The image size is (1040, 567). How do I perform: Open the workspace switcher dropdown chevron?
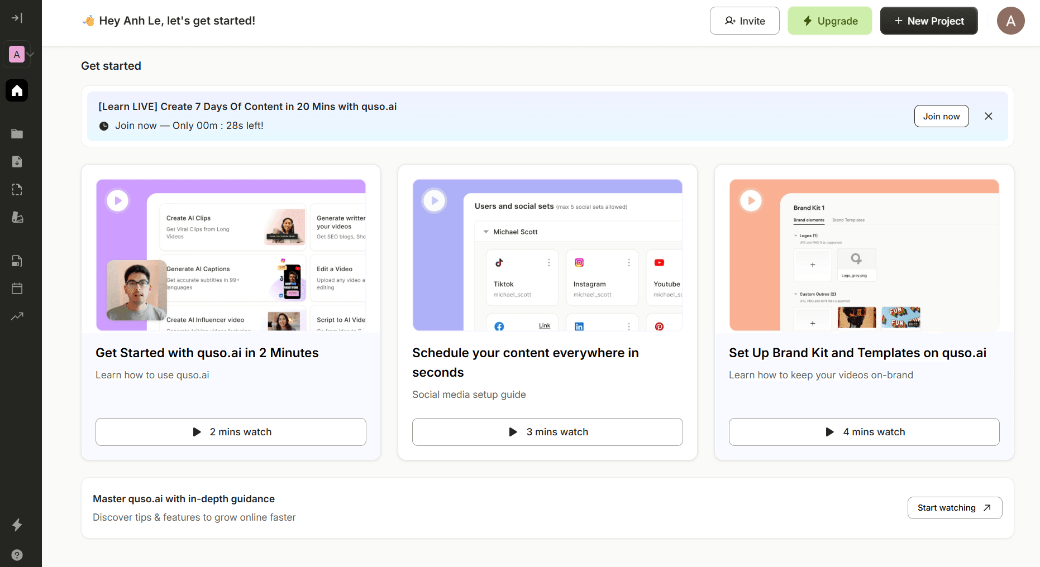coord(31,54)
